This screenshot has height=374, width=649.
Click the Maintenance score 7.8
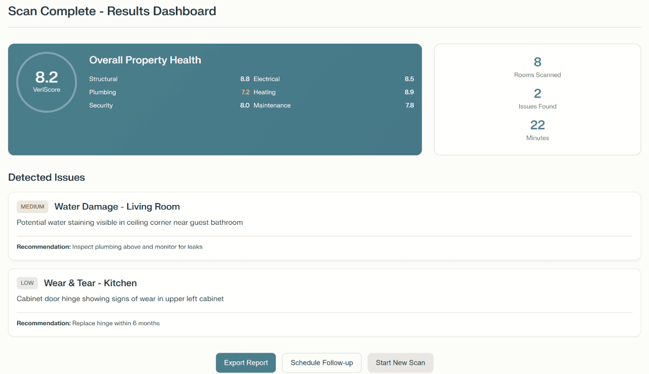click(x=410, y=105)
